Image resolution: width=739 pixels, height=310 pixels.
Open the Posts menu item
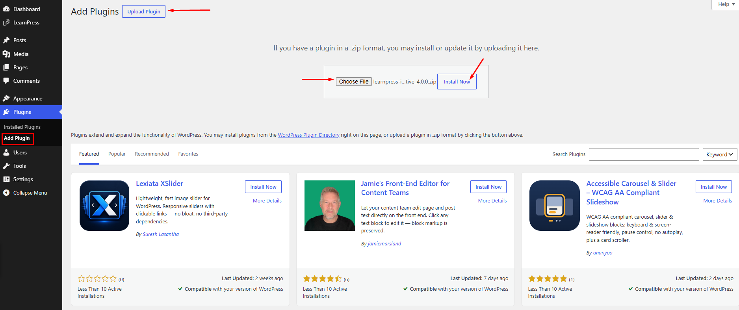tap(31, 40)
